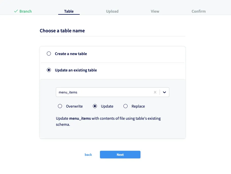231x174 pixels.
Task: Choose the Overwrite radio option
Action: [x=60, y=106]
